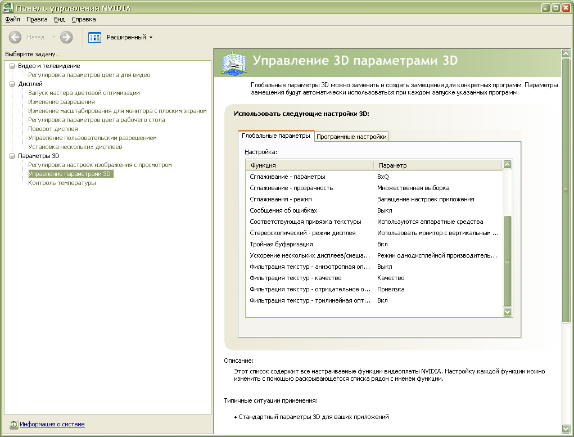Select Регулировка параметров цвета рабочего стола

click(97, 120)
